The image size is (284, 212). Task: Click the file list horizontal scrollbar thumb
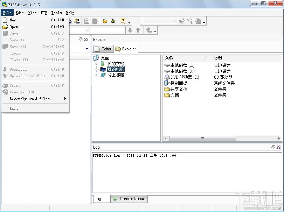(202, 139)
